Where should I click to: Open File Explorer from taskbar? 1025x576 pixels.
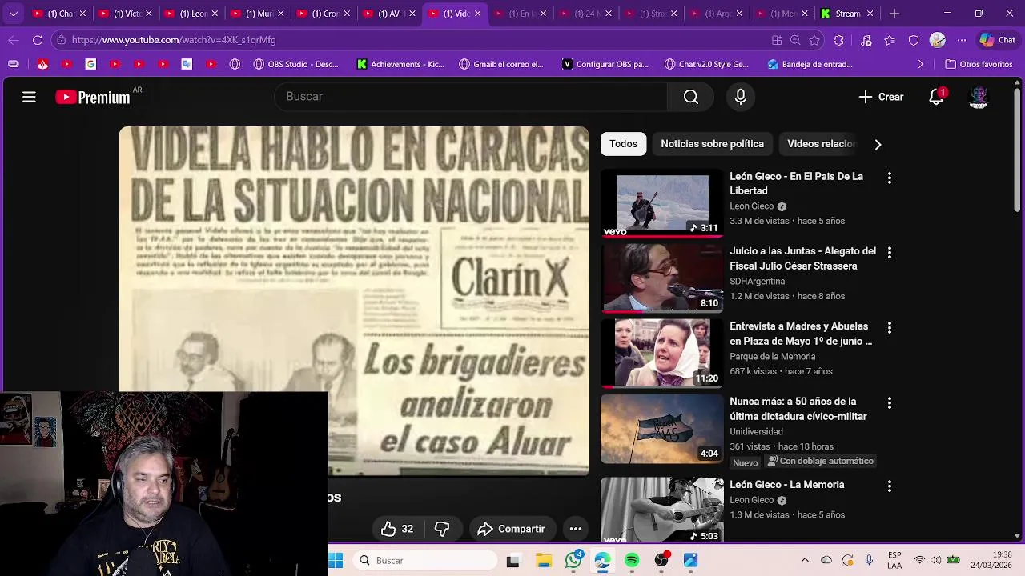coord(544,561)
